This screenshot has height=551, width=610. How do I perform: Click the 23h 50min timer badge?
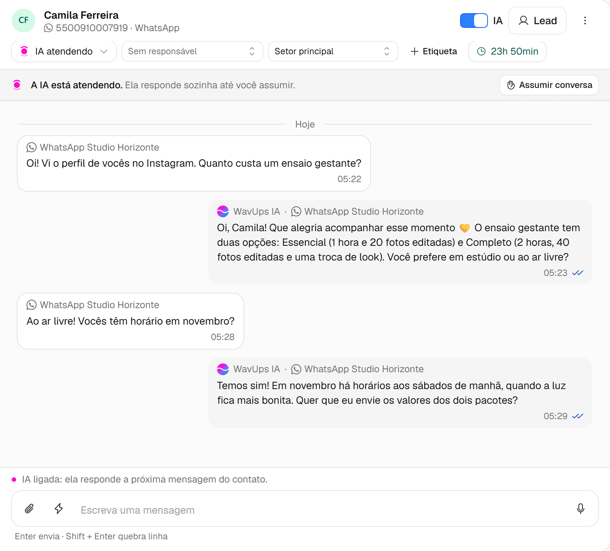pos(507,51)
